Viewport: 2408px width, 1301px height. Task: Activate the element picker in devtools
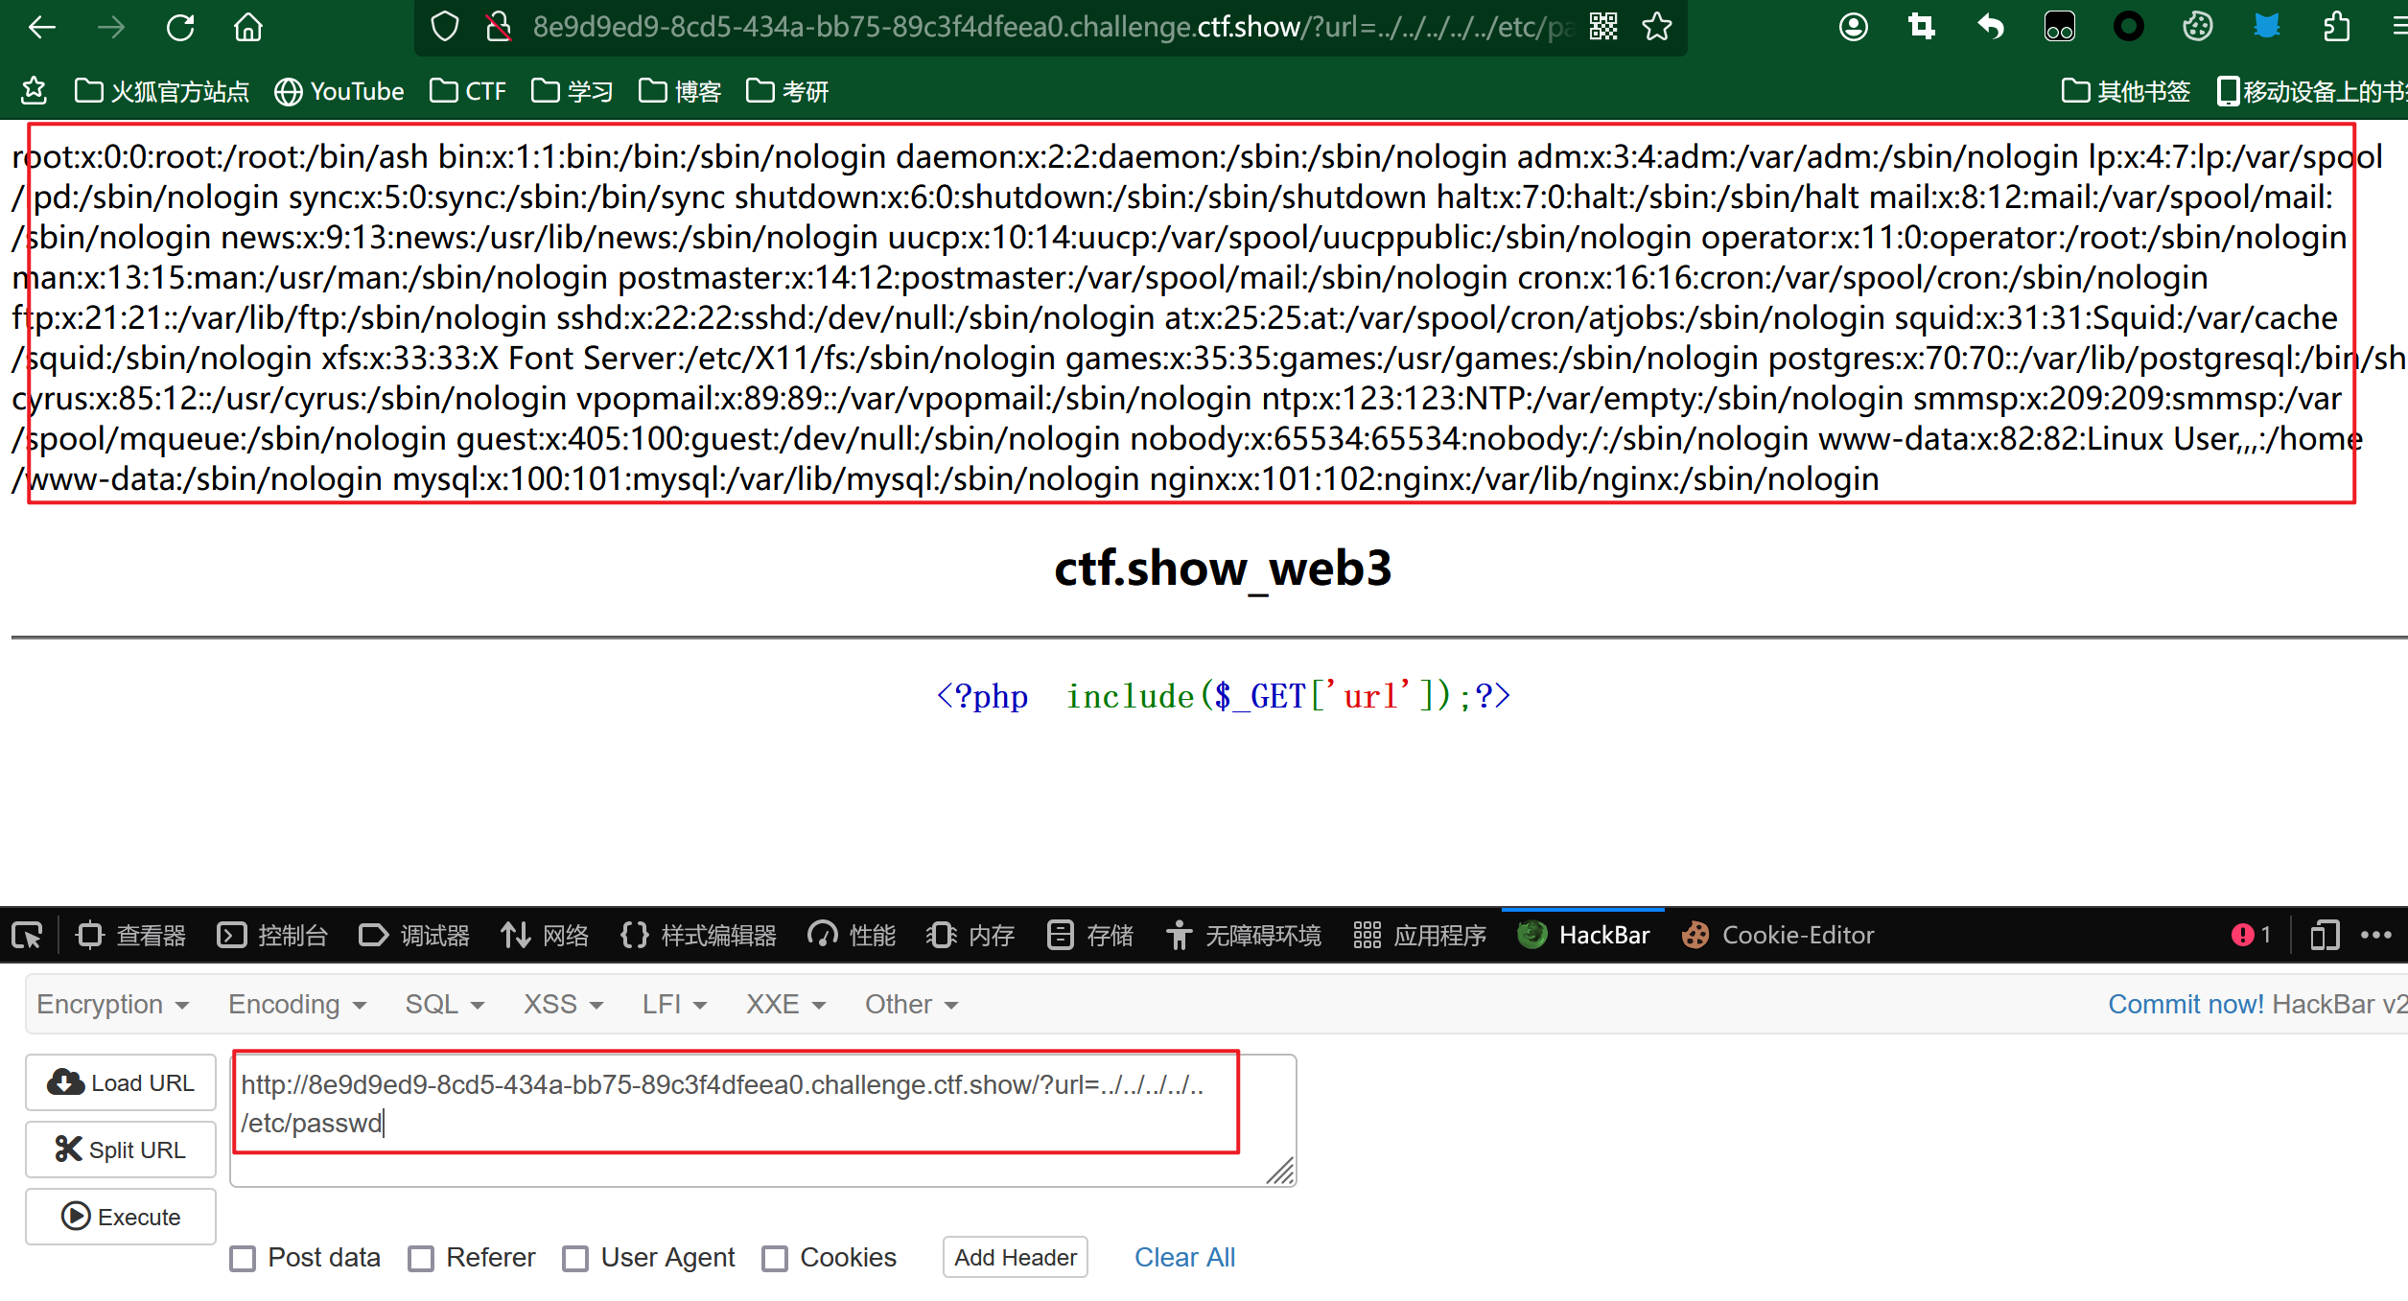coord(27,935)
